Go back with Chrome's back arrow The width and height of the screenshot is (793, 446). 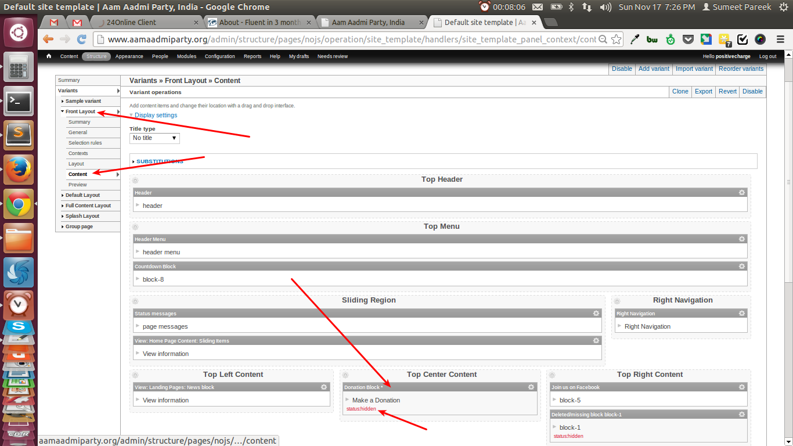click(48, 39)
